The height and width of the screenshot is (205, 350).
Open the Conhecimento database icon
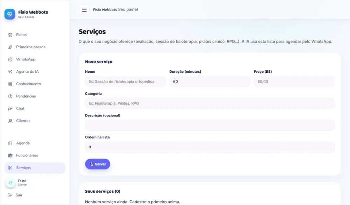tap(10, 84)
